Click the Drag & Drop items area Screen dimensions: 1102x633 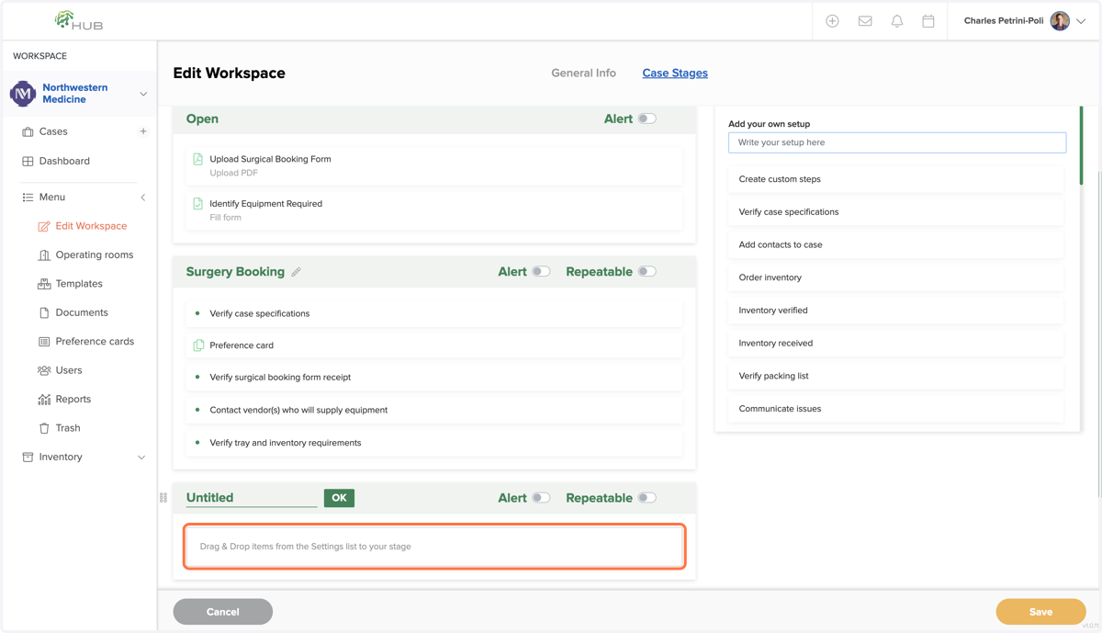[x=434, y=547]
